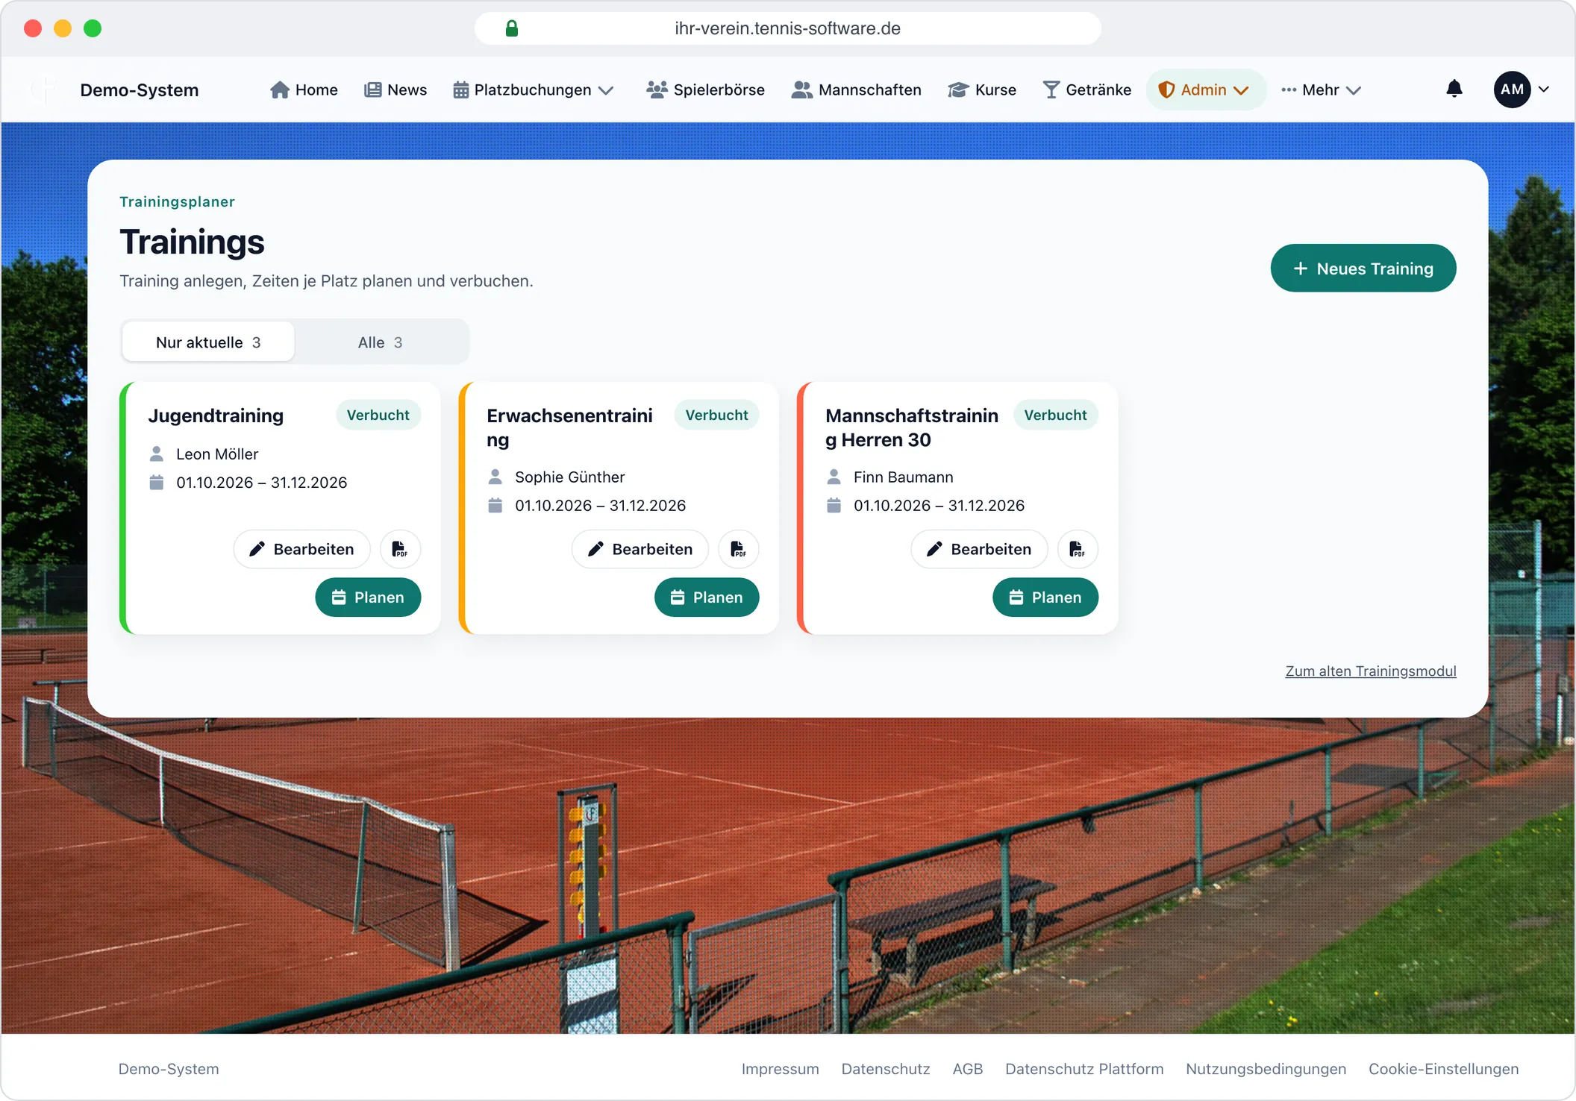Plan Mannschaftstraining Herren 30 schedule
This screenshot has width=1576, height=1101.
coord(1045,597)
